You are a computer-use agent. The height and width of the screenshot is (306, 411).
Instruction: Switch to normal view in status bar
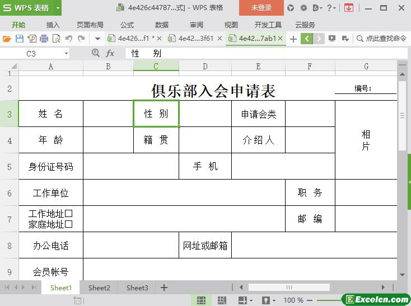[200, 300]
